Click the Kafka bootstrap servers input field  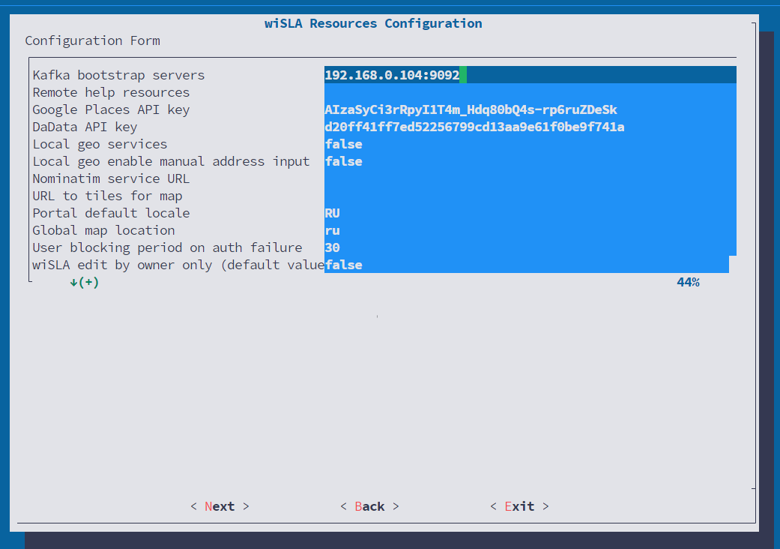pos(529,75)
